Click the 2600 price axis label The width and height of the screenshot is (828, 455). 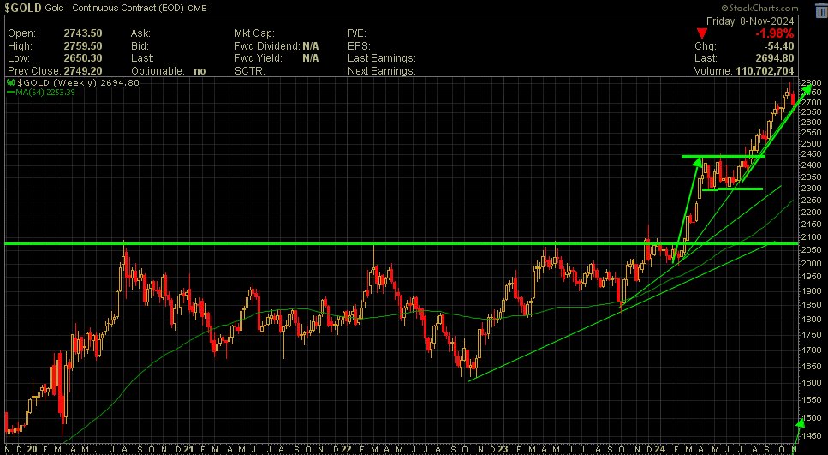coord(812,122)
